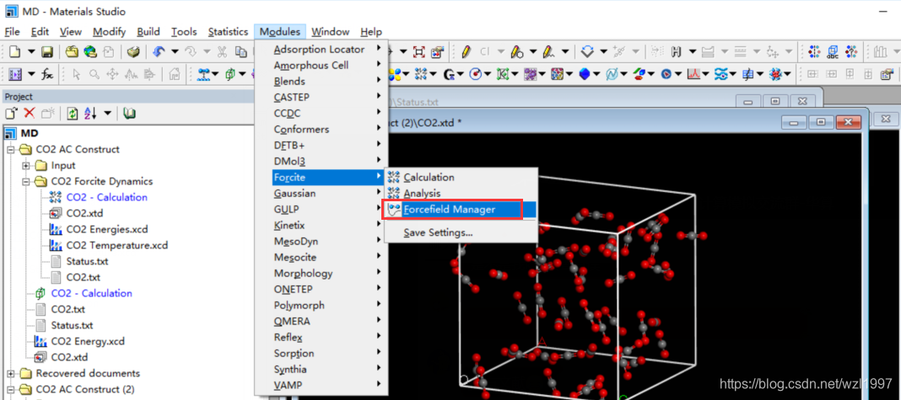Click the fx script function icon
This screenshot has height=400, width=901.
coord(48,73)
